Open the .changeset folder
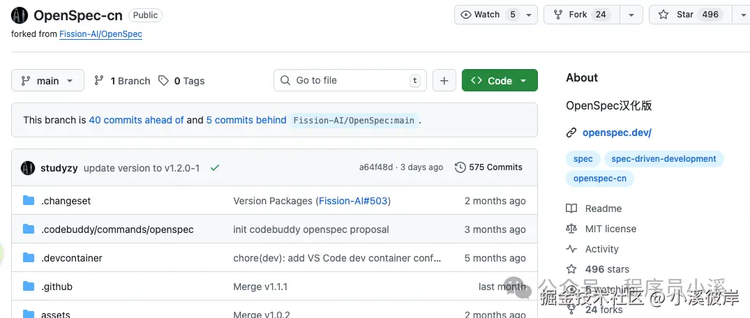Screen dimensions: 750x318 coord(66,201)
